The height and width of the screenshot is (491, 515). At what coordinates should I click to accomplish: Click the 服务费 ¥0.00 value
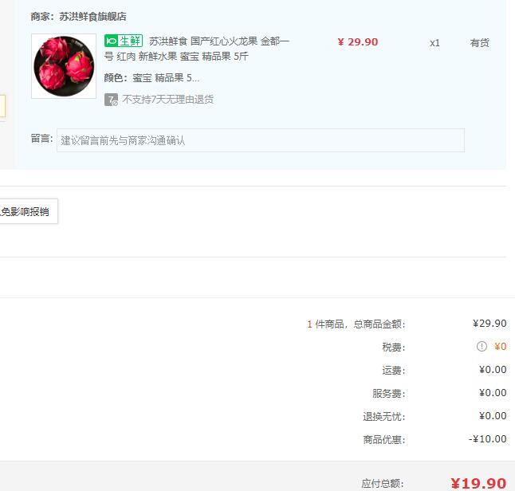(493, 393)
